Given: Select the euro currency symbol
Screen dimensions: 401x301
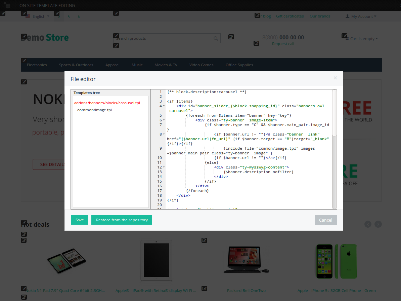Looking at the screenshot, I should (x=69, y=16).
